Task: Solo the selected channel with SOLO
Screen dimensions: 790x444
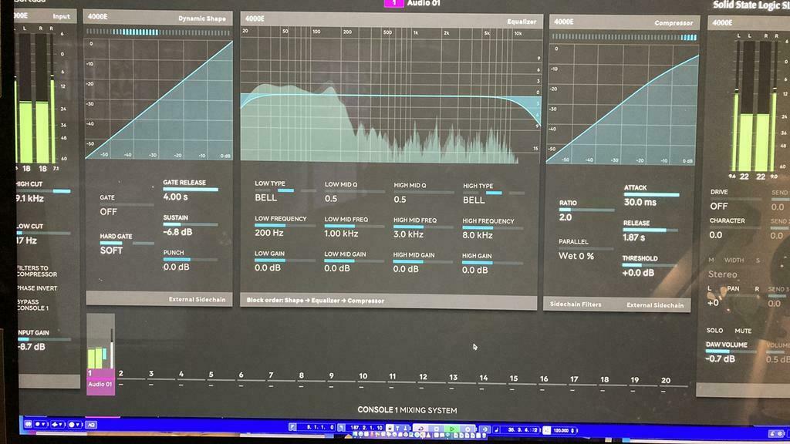Action: 714,331
